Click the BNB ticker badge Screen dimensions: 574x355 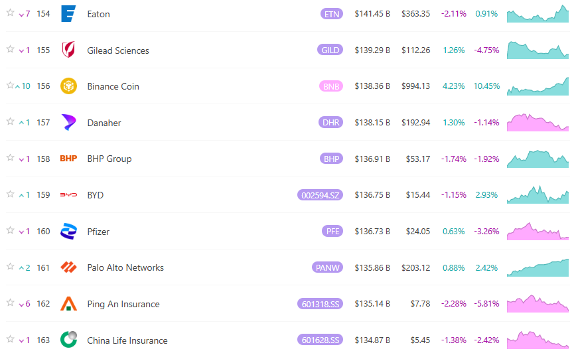tap(331, 86)
